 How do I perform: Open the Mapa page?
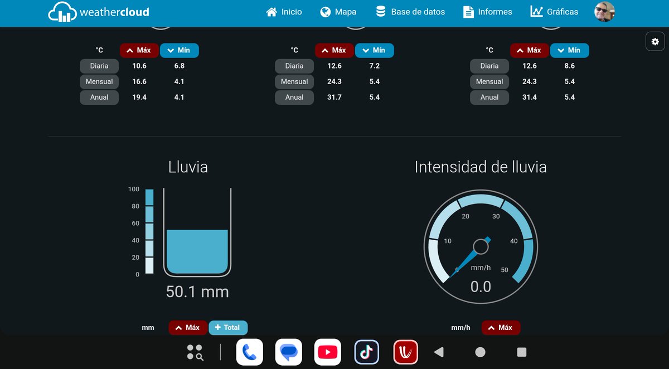(338, 12)
